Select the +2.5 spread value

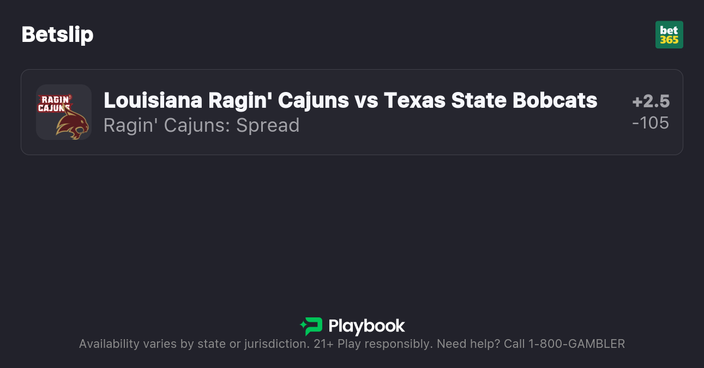[x=651, y=101]
